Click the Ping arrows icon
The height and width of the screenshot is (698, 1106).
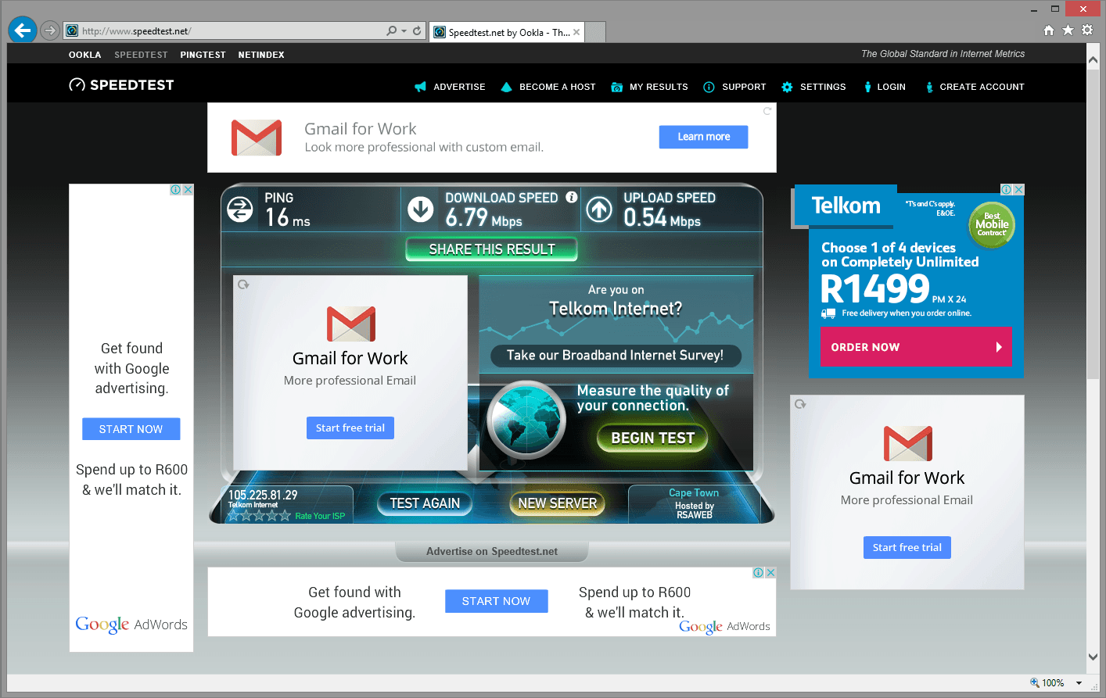pos(240,209)
